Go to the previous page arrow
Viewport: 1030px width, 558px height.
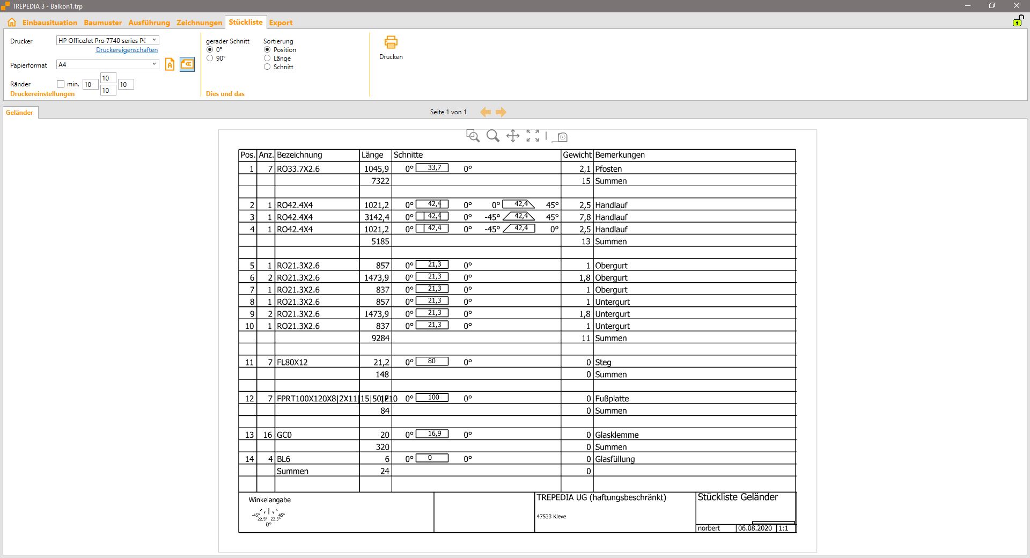[x=485, y=112]
